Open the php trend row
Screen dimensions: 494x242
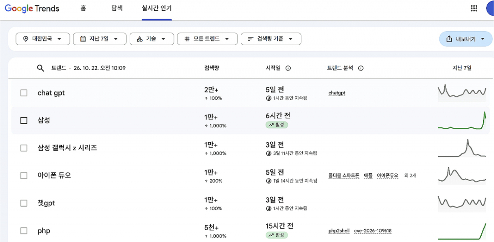pos(44,231)
